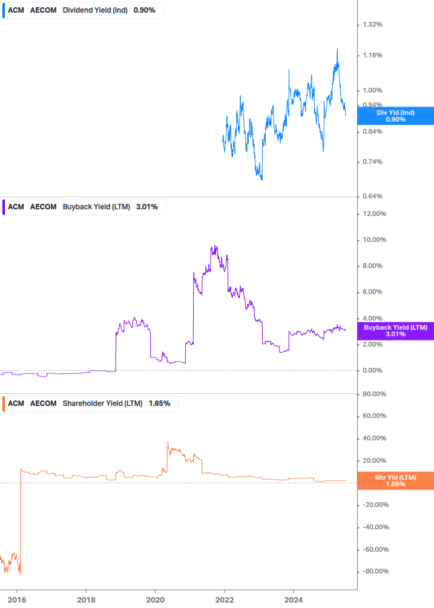434x608 pixels.
Task: Click the -80.00% tick on shareholder yield axis
Action: 375,571
